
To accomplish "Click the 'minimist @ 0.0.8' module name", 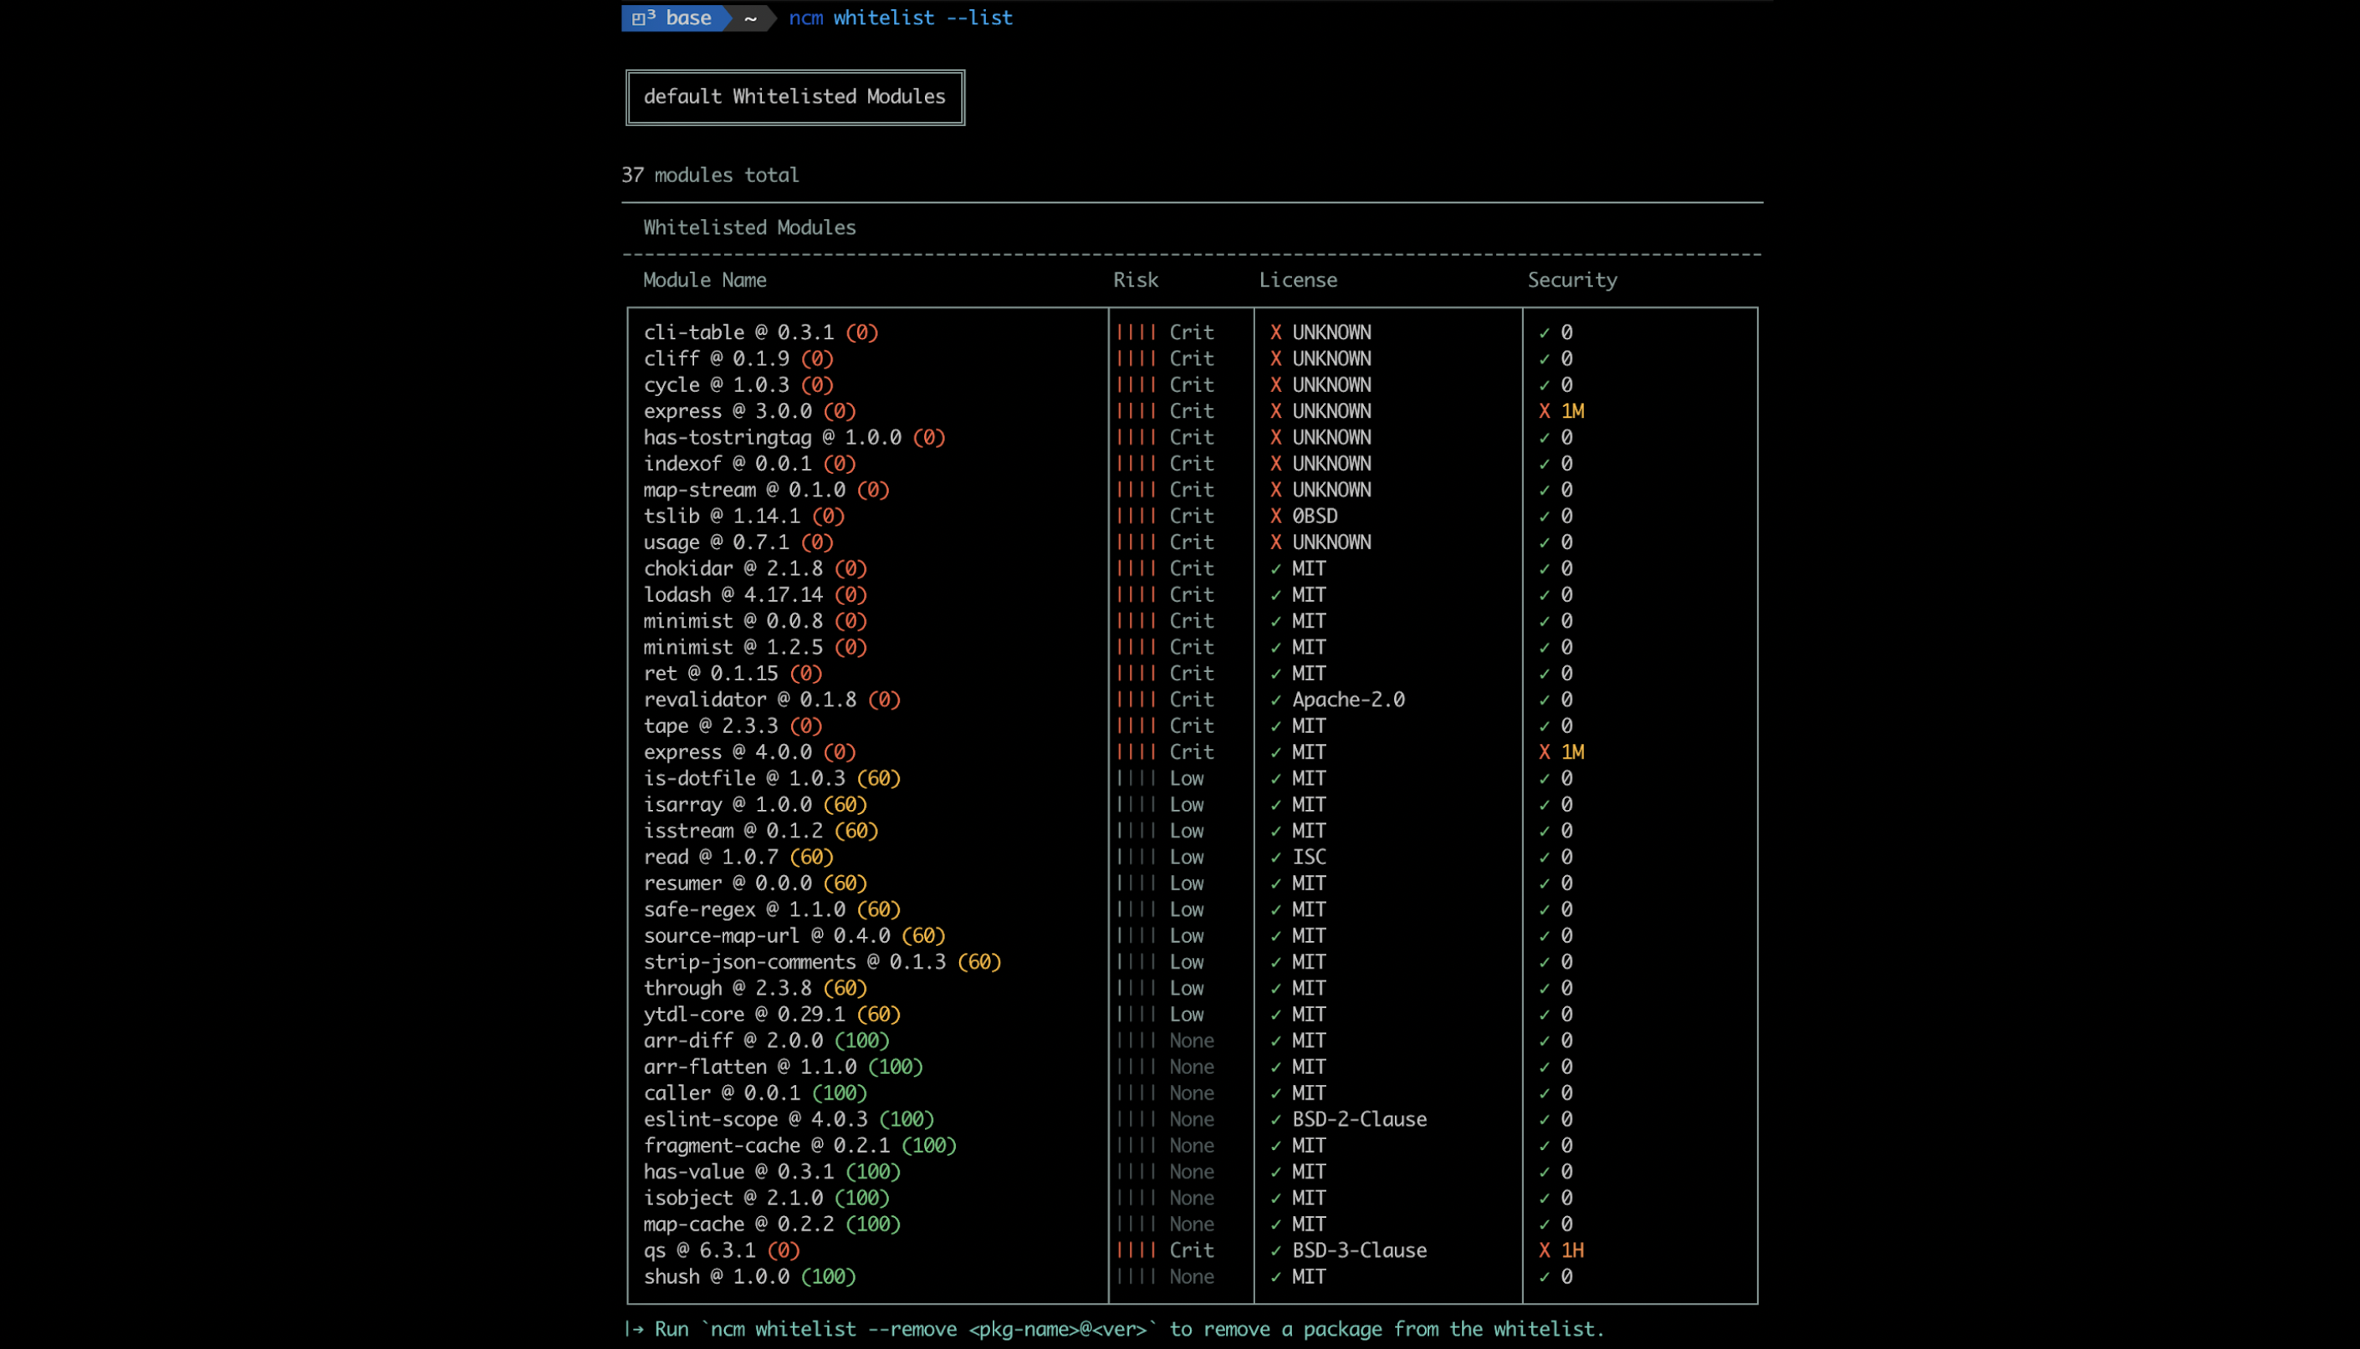I will pyautogui.click(x=733, y=621).
